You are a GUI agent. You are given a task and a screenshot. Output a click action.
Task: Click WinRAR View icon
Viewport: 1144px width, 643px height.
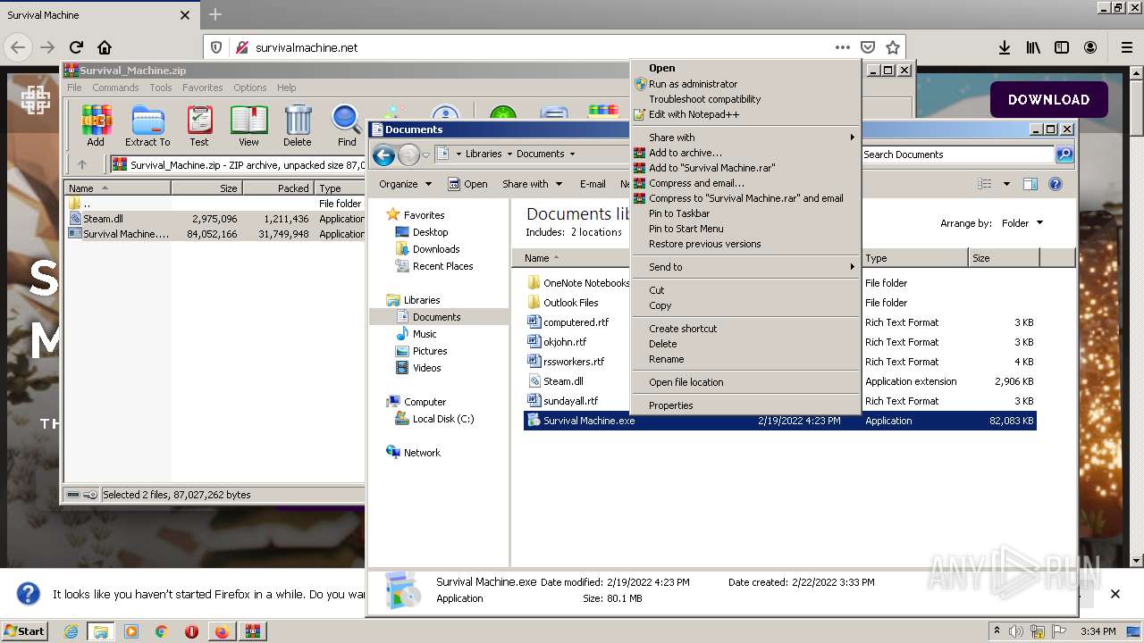[x=248, y=125]
